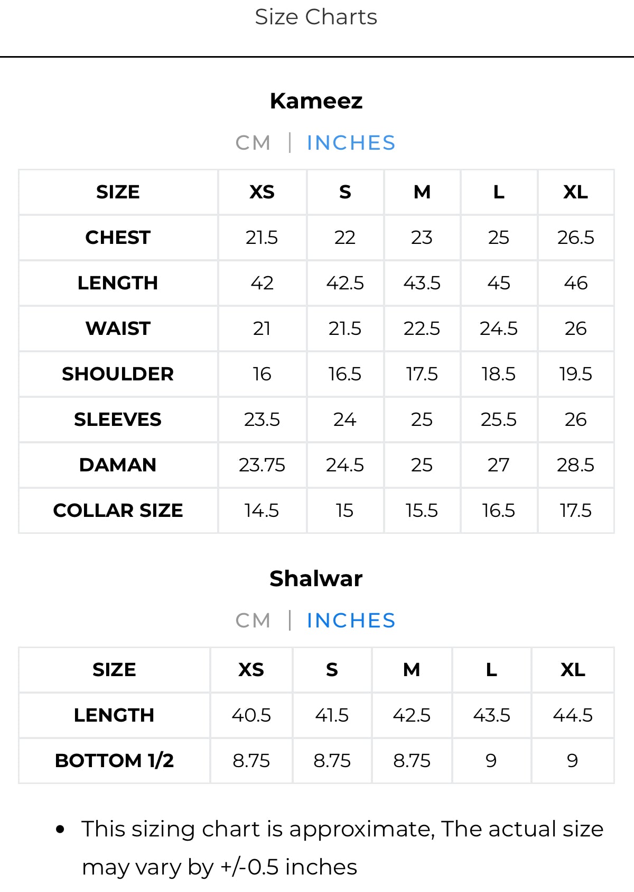Select the Shalwar section title

click(316, 578)
